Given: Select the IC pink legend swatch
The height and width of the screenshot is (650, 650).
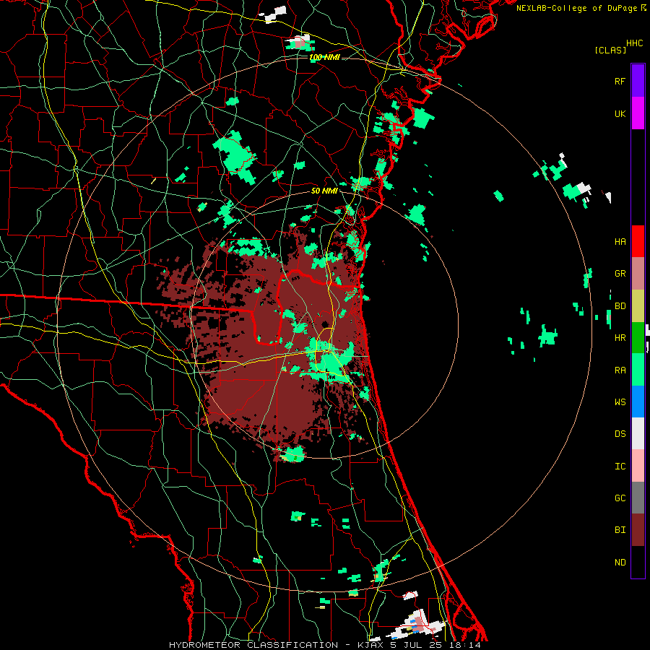Looking at the screenshot, I should click(x=638, y=466).
